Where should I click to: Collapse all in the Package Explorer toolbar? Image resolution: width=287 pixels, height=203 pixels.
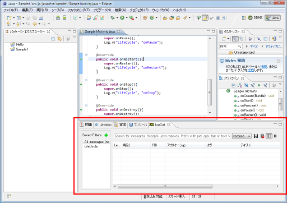53,39
